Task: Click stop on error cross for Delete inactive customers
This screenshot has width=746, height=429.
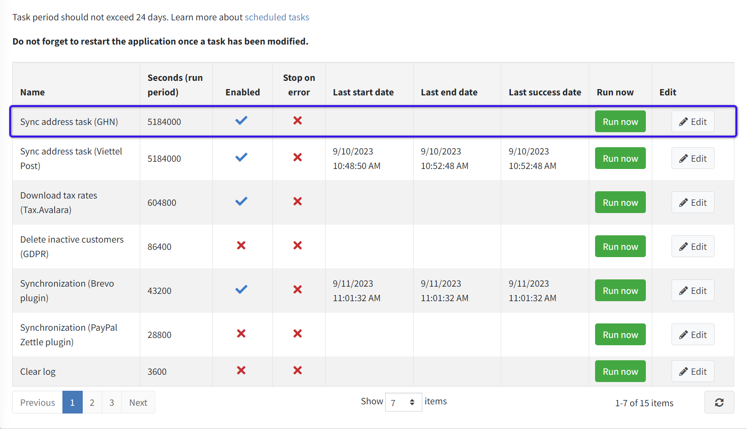Action: (x=298, y=245)
